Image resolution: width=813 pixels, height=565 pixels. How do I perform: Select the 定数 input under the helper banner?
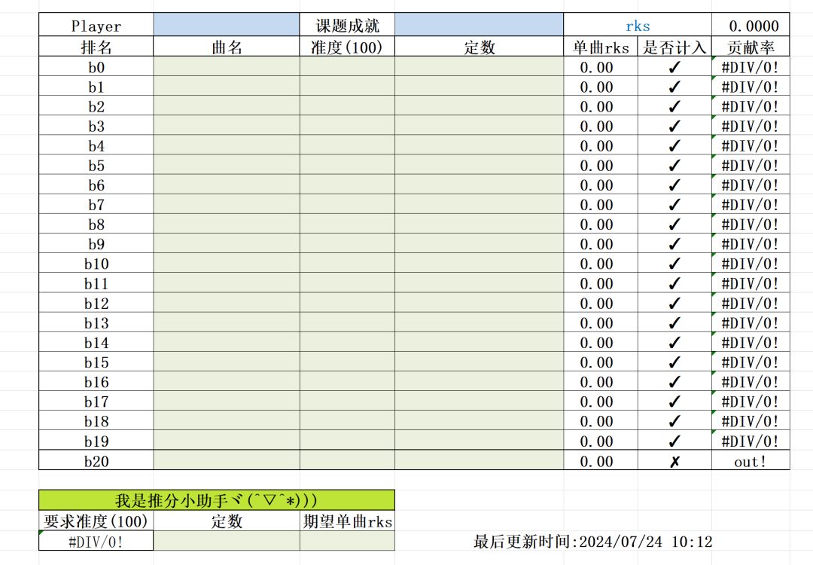[x=226, y=541]
